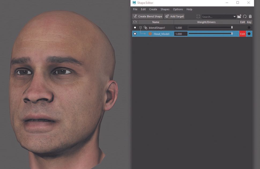Select the Head_Model weight value field
This screenshot has width=260, height=169.
tap(181, 34)
